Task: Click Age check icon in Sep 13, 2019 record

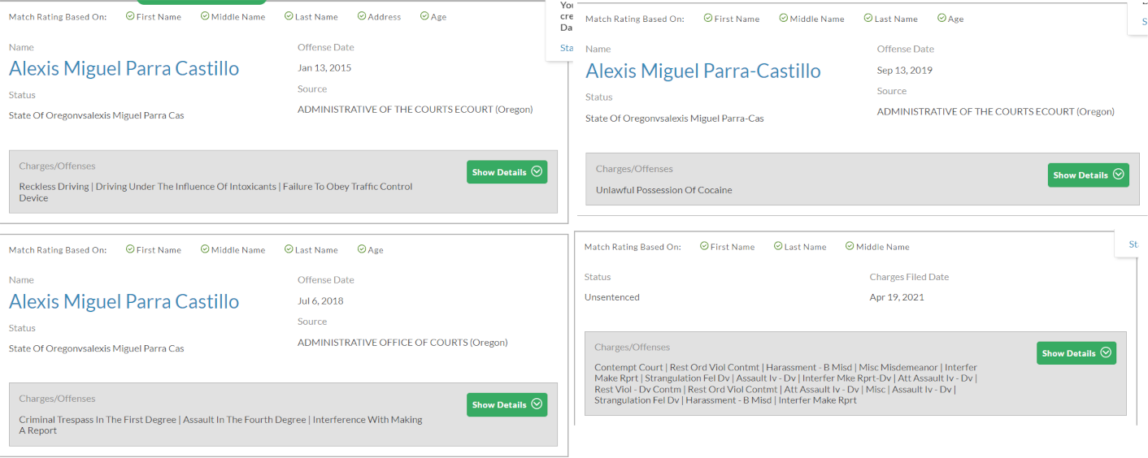Action: pos(941,19)
